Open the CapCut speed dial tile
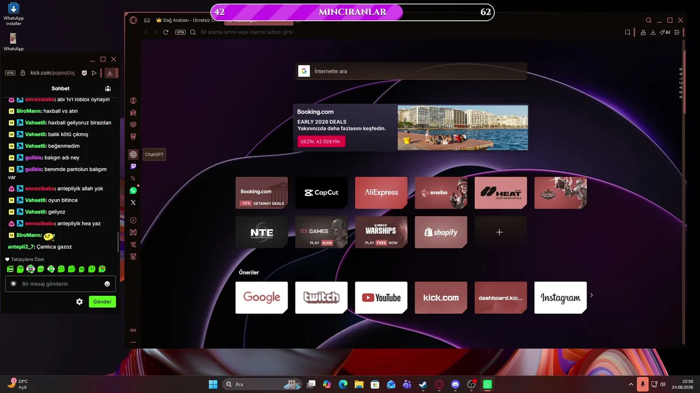 (322, 193)
